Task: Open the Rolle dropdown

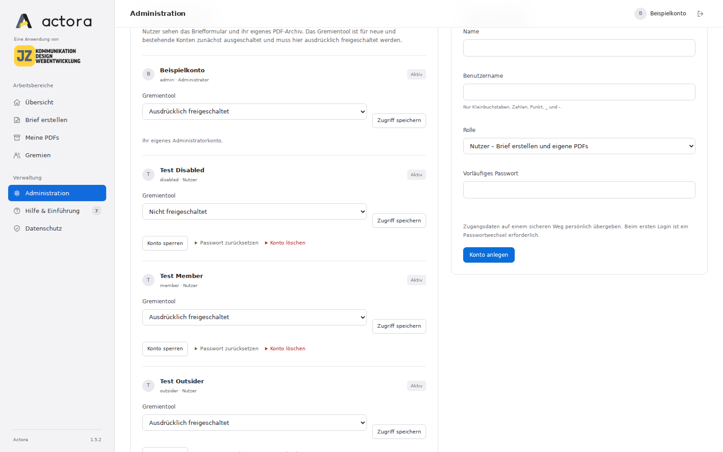Action: pyautogui.click(x=579, y=146)
